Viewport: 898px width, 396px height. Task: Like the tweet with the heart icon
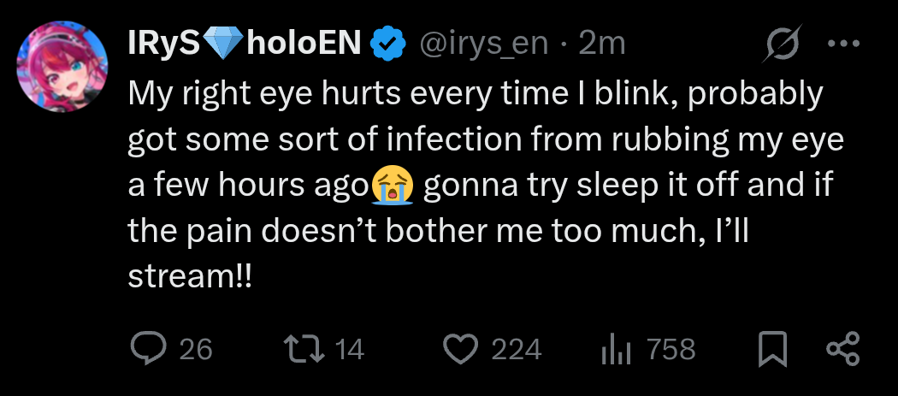point(463,349)
